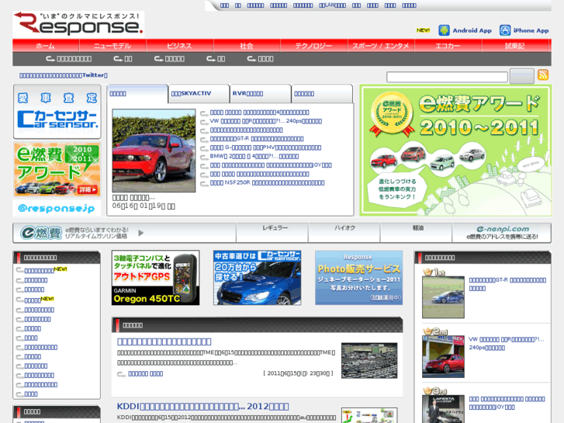
Task: Open the 3rd ranked Lafesta thumbnail
Action: click(x=443, y=409)
